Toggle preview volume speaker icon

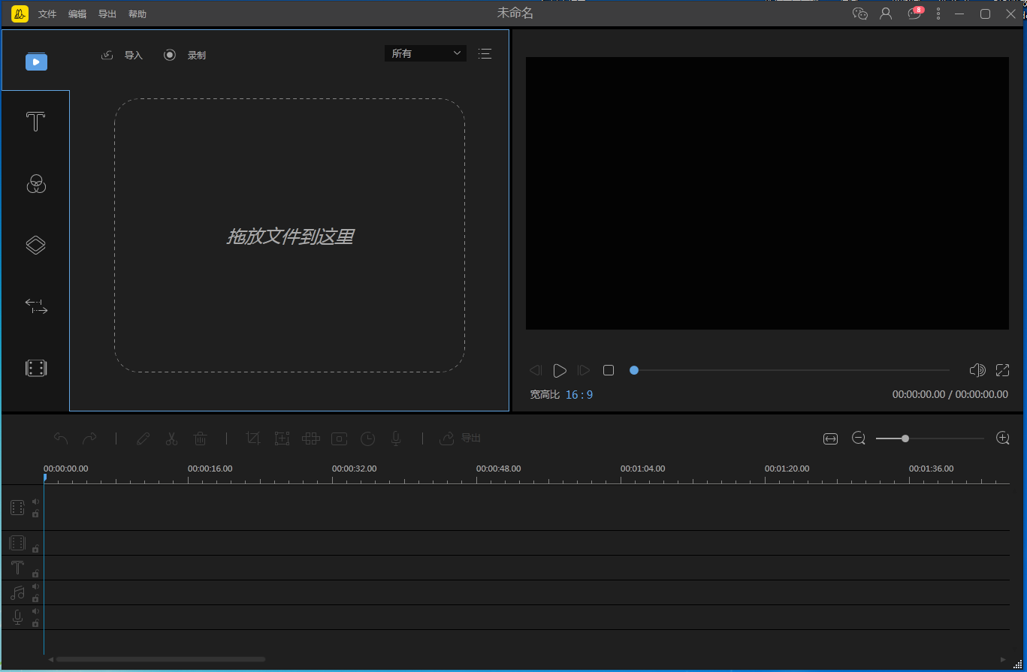coord(977,370)
